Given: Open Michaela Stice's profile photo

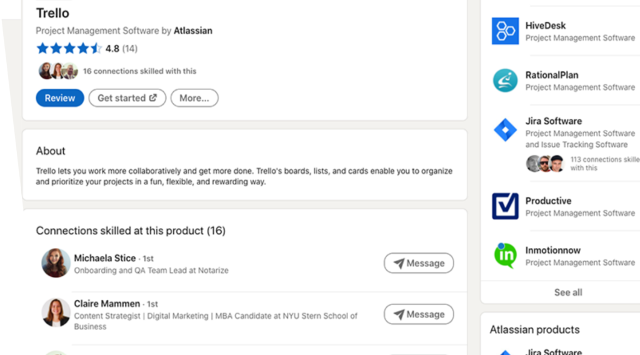Looking at the screenshot, I should click(56, 263).
